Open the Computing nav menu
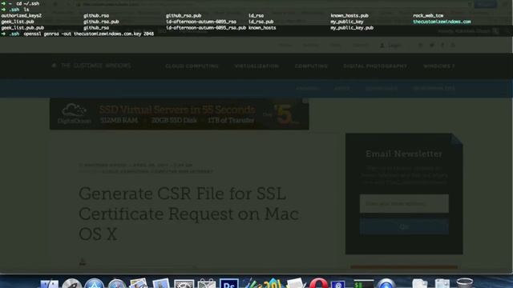The height and width of the screenshot is (288, 513). pos(311,66)
